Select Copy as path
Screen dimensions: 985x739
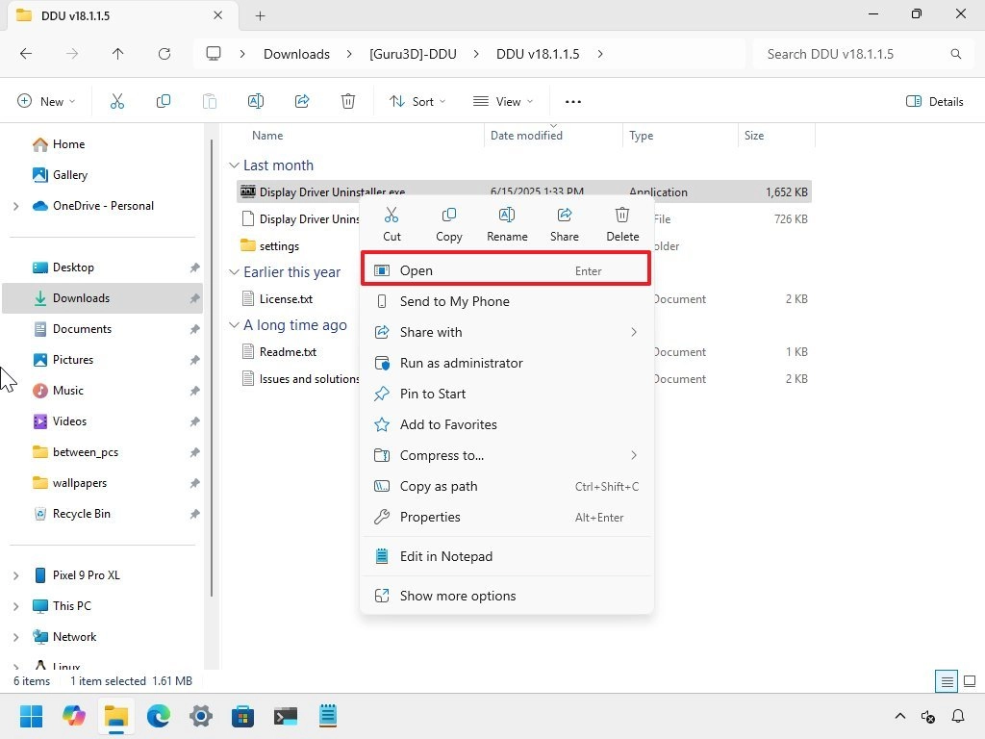(x=506, y=486)
